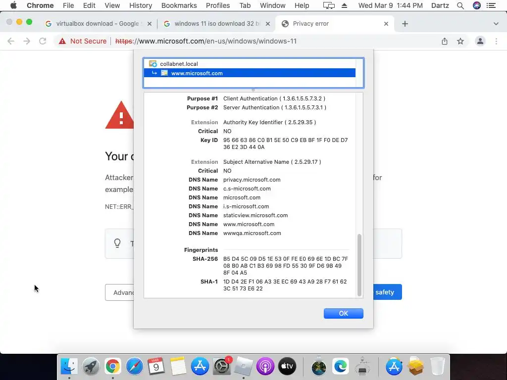The height and width of the screenshot is (380, 507).
Task: Click OK in certificate dialog
Action: 344,313
